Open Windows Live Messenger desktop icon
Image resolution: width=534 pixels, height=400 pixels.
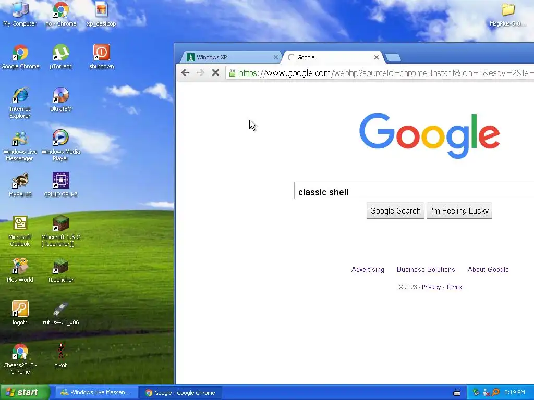point(20,146)
